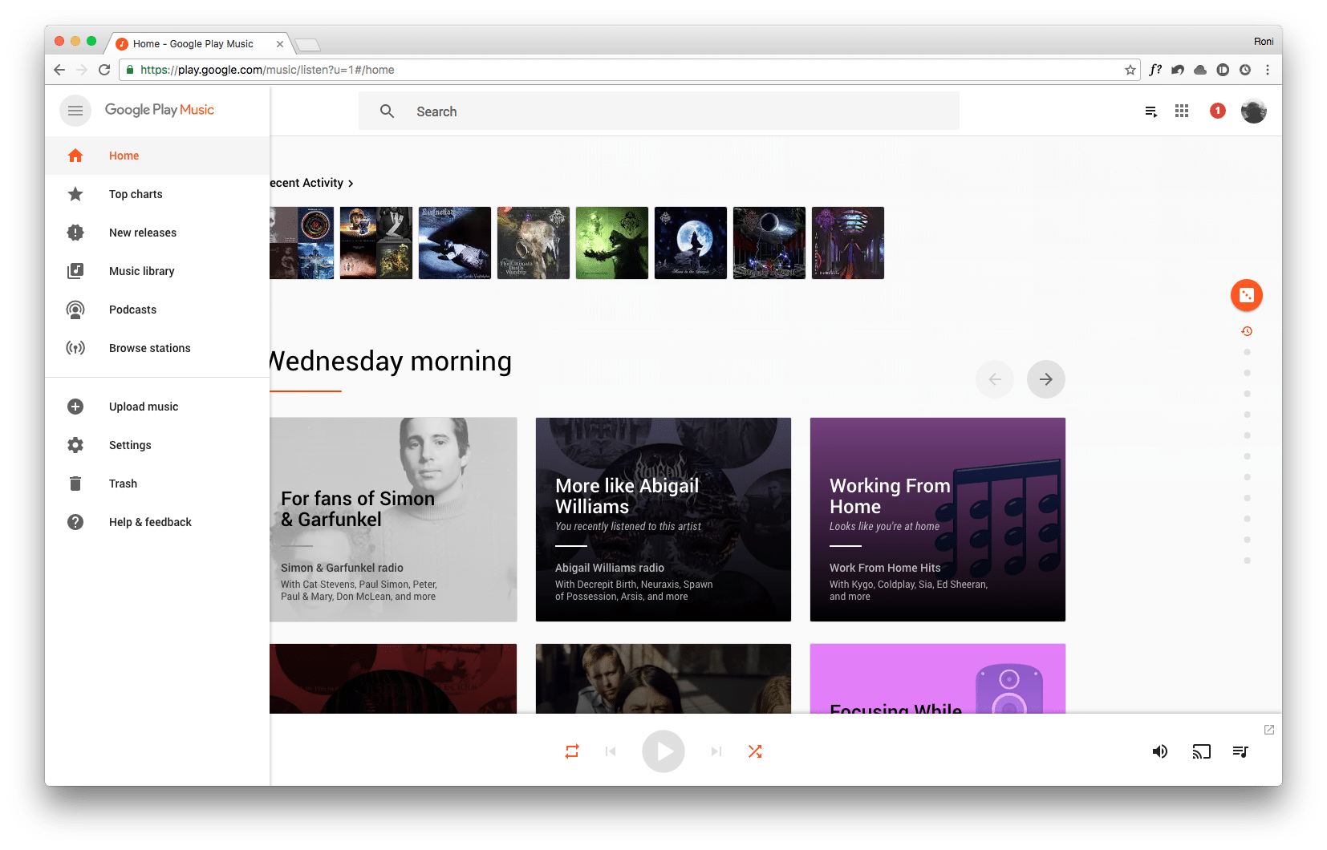Viewport: 1327px width, 850px height.
Task: Focus the Search input field
Action: pyautogui.click(x=659, y=111)
